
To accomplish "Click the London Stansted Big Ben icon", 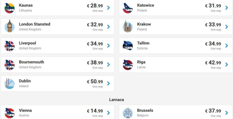I will click(10, 27).
